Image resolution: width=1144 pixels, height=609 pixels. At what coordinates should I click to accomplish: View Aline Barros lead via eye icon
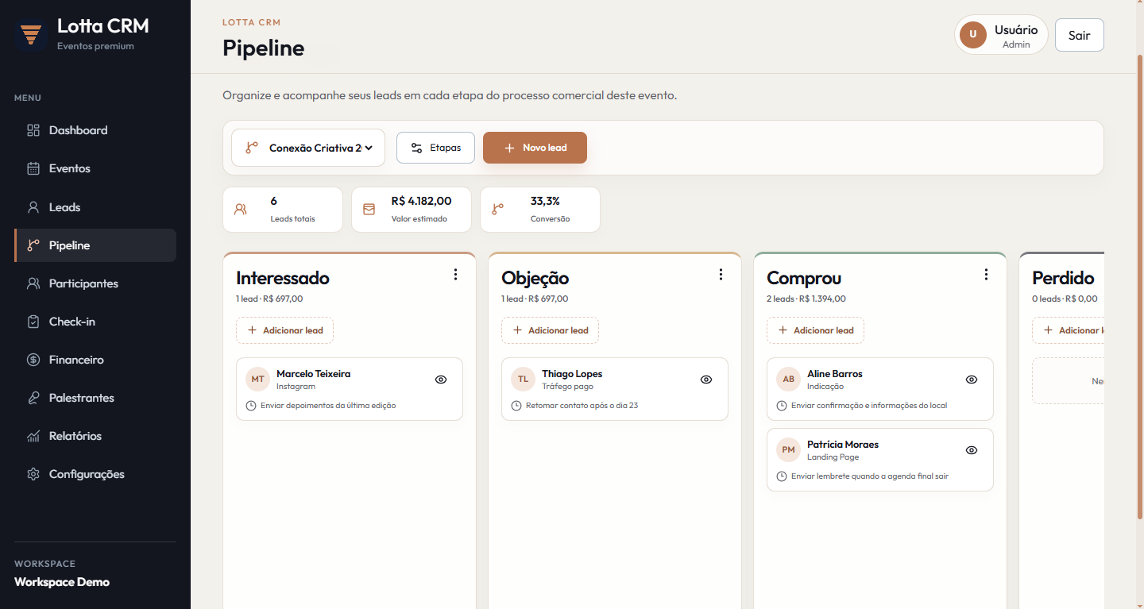[972, 380]
